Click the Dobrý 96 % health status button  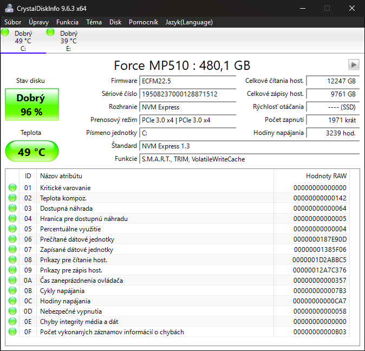(x=32, y=105)
